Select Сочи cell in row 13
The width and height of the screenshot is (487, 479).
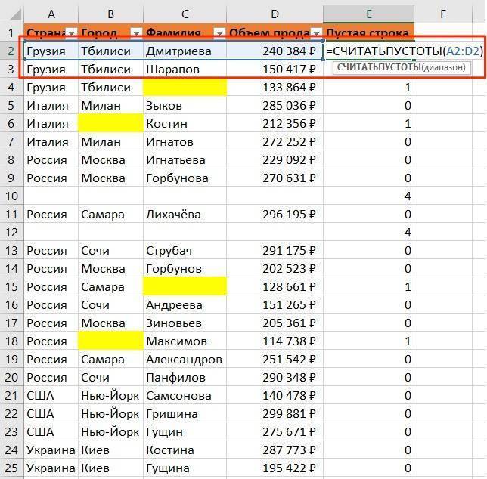point(111,250)
